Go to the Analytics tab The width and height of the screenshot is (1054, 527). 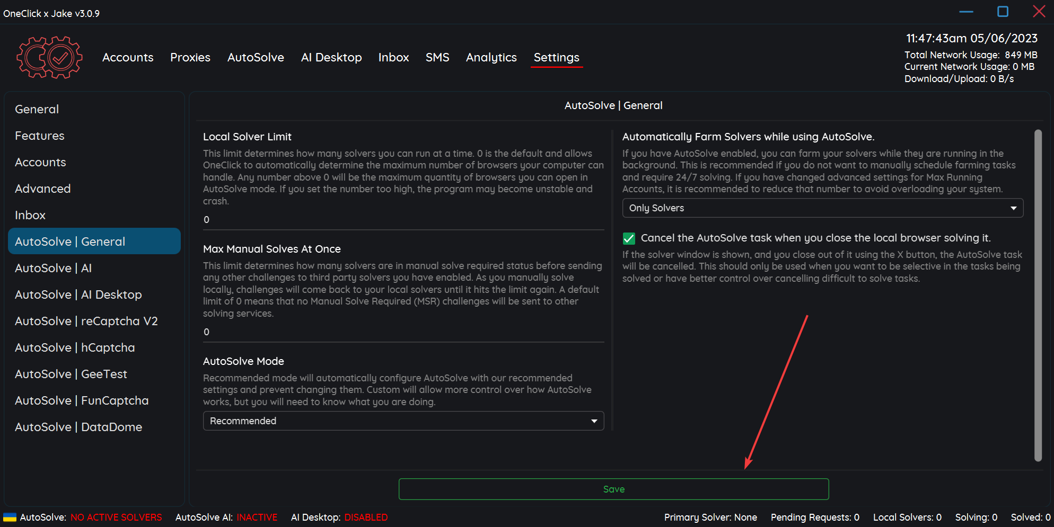point(491,57)
